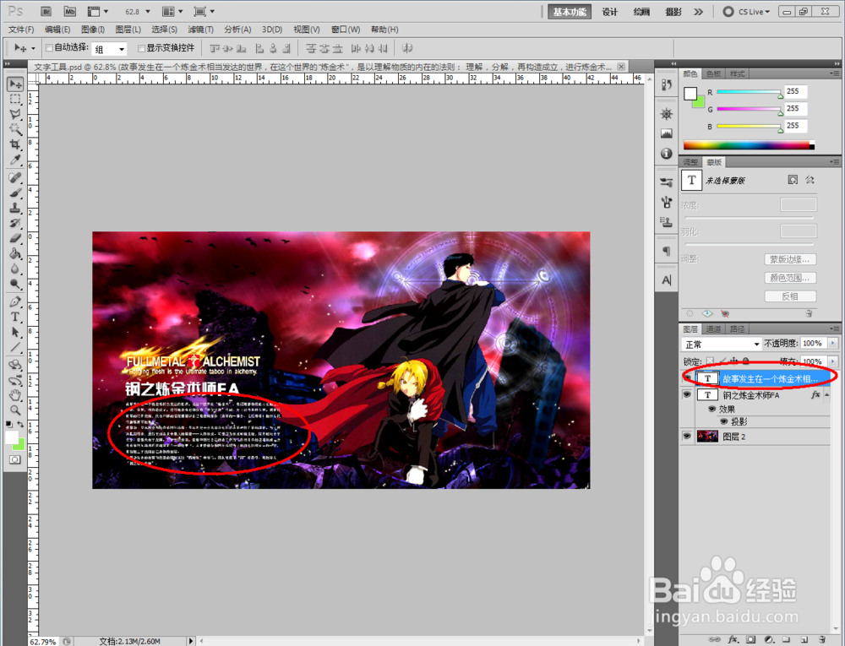This screenshot has height=646, width=845.
Task: Select the Paint Bucket tool
Action: 15,253
